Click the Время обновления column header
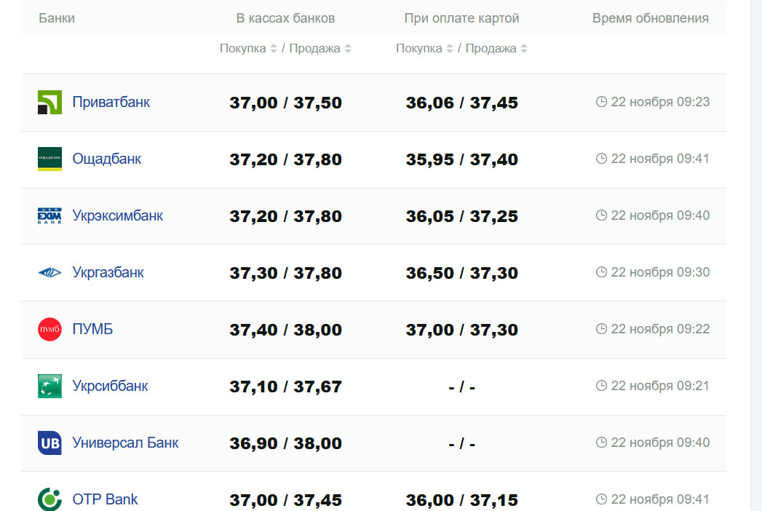 click(650, 18)
